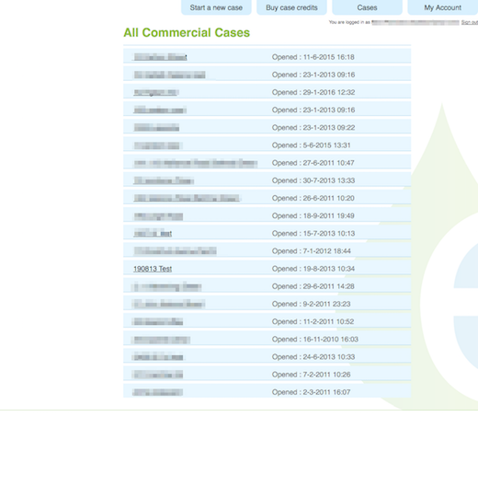Select the row opened 5-6-2015 13:31
Screen dimensions: 478x486
[x=267, y=145]
